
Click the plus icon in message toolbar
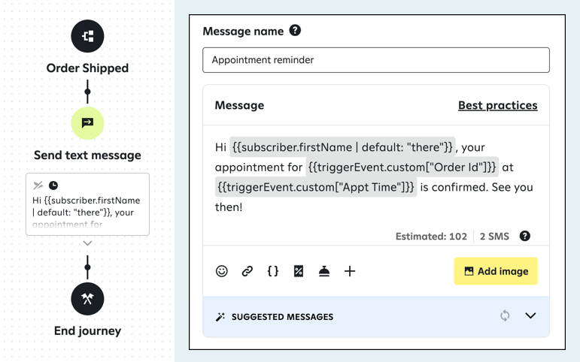[x=350, y=271]
